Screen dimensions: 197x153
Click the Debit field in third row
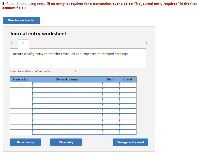click(111, 95)
